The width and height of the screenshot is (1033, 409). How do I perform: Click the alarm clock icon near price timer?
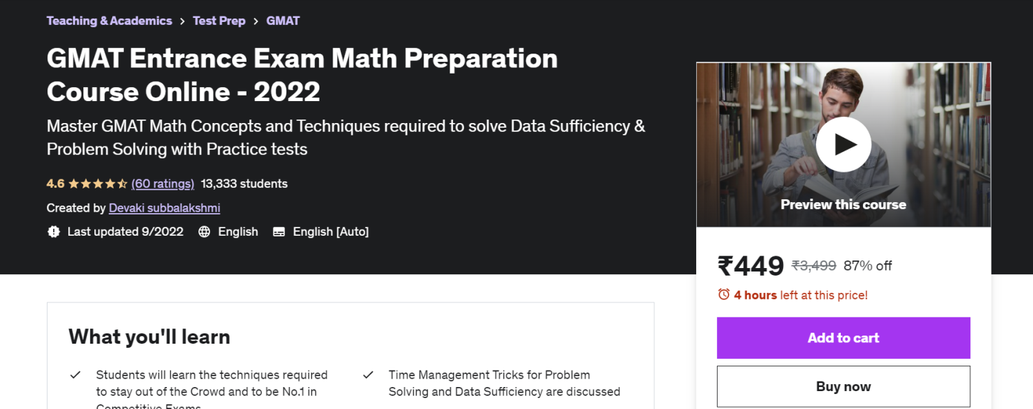point(724,294)
